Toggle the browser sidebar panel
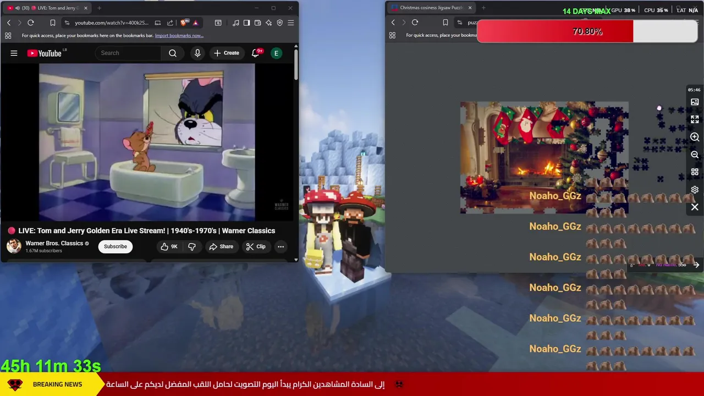 click(246, 23)
